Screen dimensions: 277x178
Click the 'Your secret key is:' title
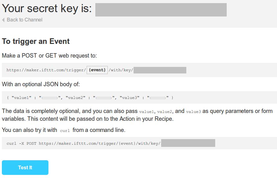tap(47, 8)
